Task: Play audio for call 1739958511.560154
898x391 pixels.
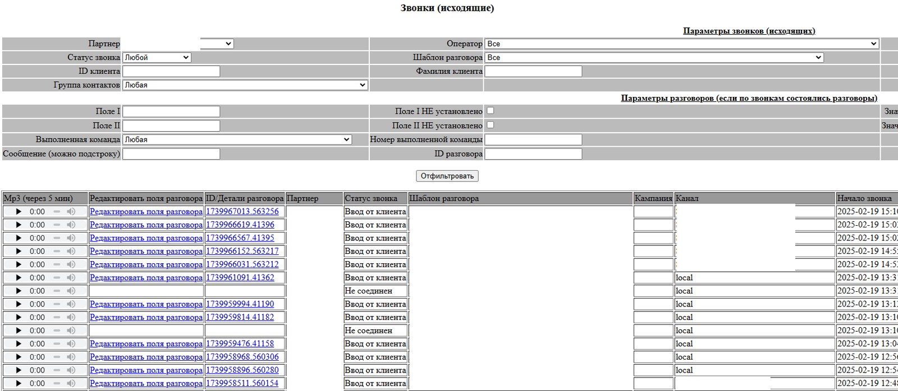Action: click(x=19, y=383)
